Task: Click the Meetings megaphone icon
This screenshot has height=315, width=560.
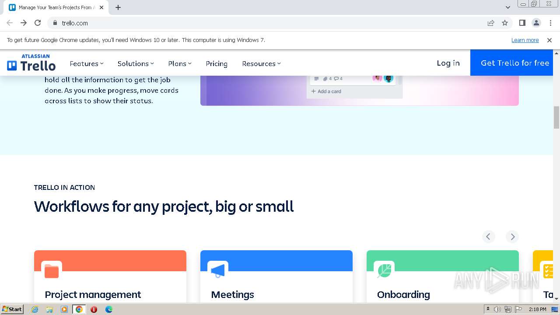Action: [218, 271]
